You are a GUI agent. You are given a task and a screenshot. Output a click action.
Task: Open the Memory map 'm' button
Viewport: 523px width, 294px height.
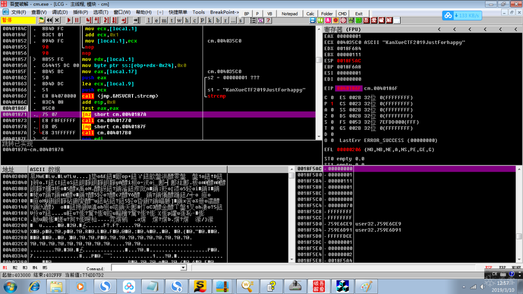pos(164,20)
